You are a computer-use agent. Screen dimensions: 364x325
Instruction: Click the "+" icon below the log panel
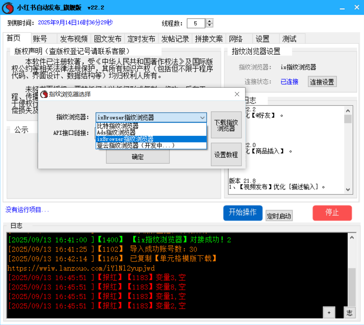click(329, 313)
